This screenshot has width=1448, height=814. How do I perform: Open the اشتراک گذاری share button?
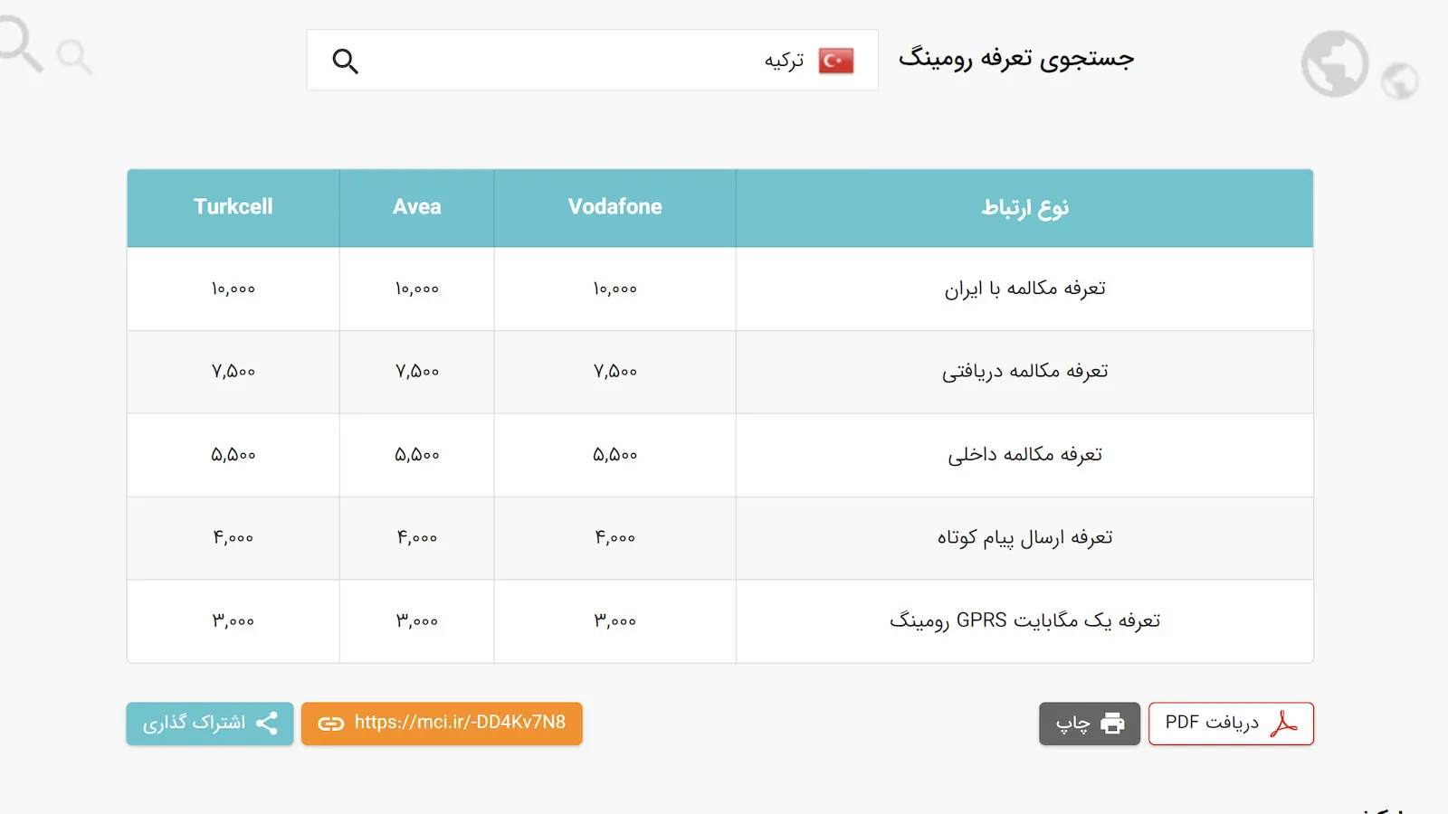(x=210, y=724)
